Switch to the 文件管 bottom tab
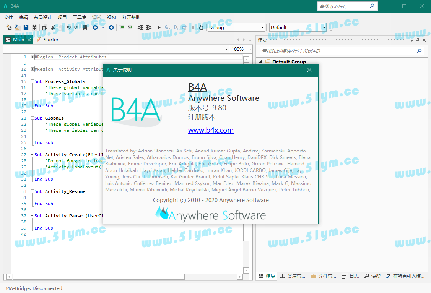431x293 pixels. 324,276
